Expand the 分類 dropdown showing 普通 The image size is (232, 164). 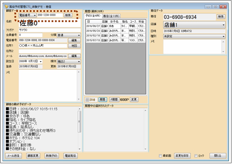pos(69,35)
